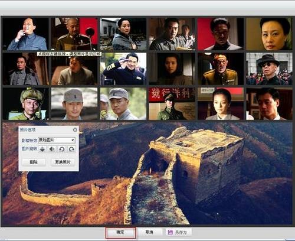Flip the photo horizontally in 照片选项
Viewport: 295px width, 241px height.
point(52,149)
